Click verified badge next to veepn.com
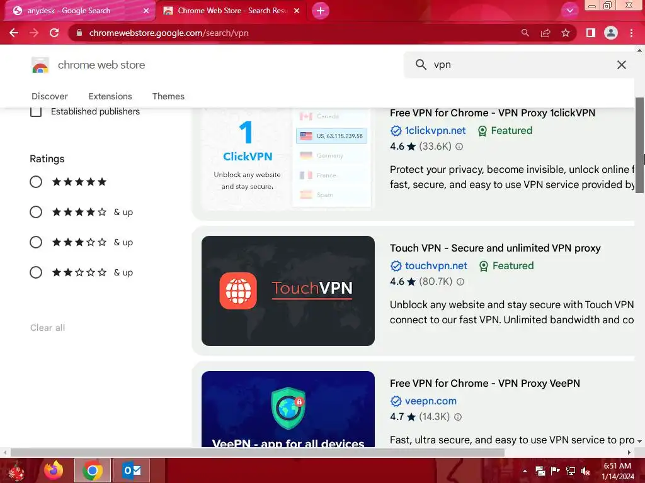Screen dimensions: 645x483 [396, 401]
